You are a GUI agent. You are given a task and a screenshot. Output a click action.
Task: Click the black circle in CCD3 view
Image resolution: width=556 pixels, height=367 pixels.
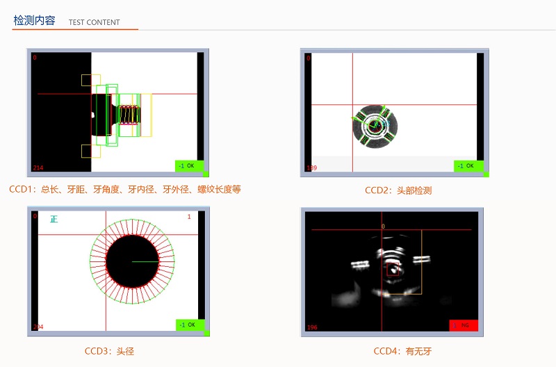[x=132, y=262]
